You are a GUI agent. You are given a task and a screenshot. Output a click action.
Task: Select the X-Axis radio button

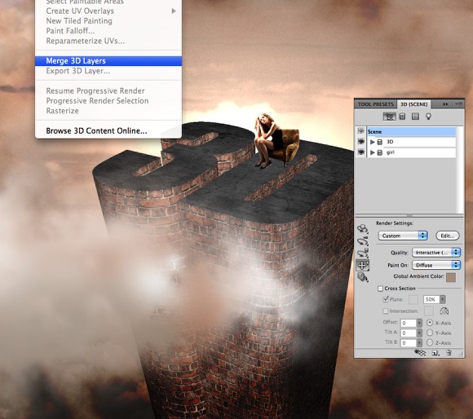[x=430, y=323]
